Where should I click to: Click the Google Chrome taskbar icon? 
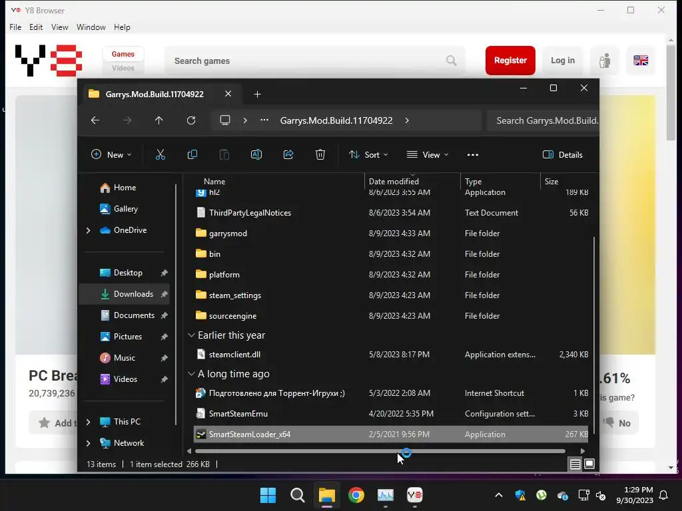[x=356, y=495]
